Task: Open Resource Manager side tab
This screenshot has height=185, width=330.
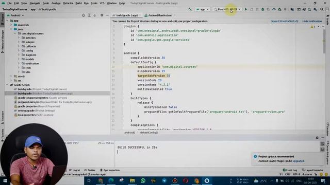Action: click(2, 41)
